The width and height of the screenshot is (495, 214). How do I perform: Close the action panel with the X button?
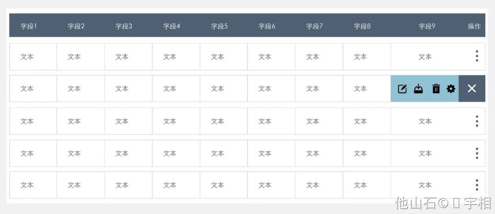[x=472, y=89]
